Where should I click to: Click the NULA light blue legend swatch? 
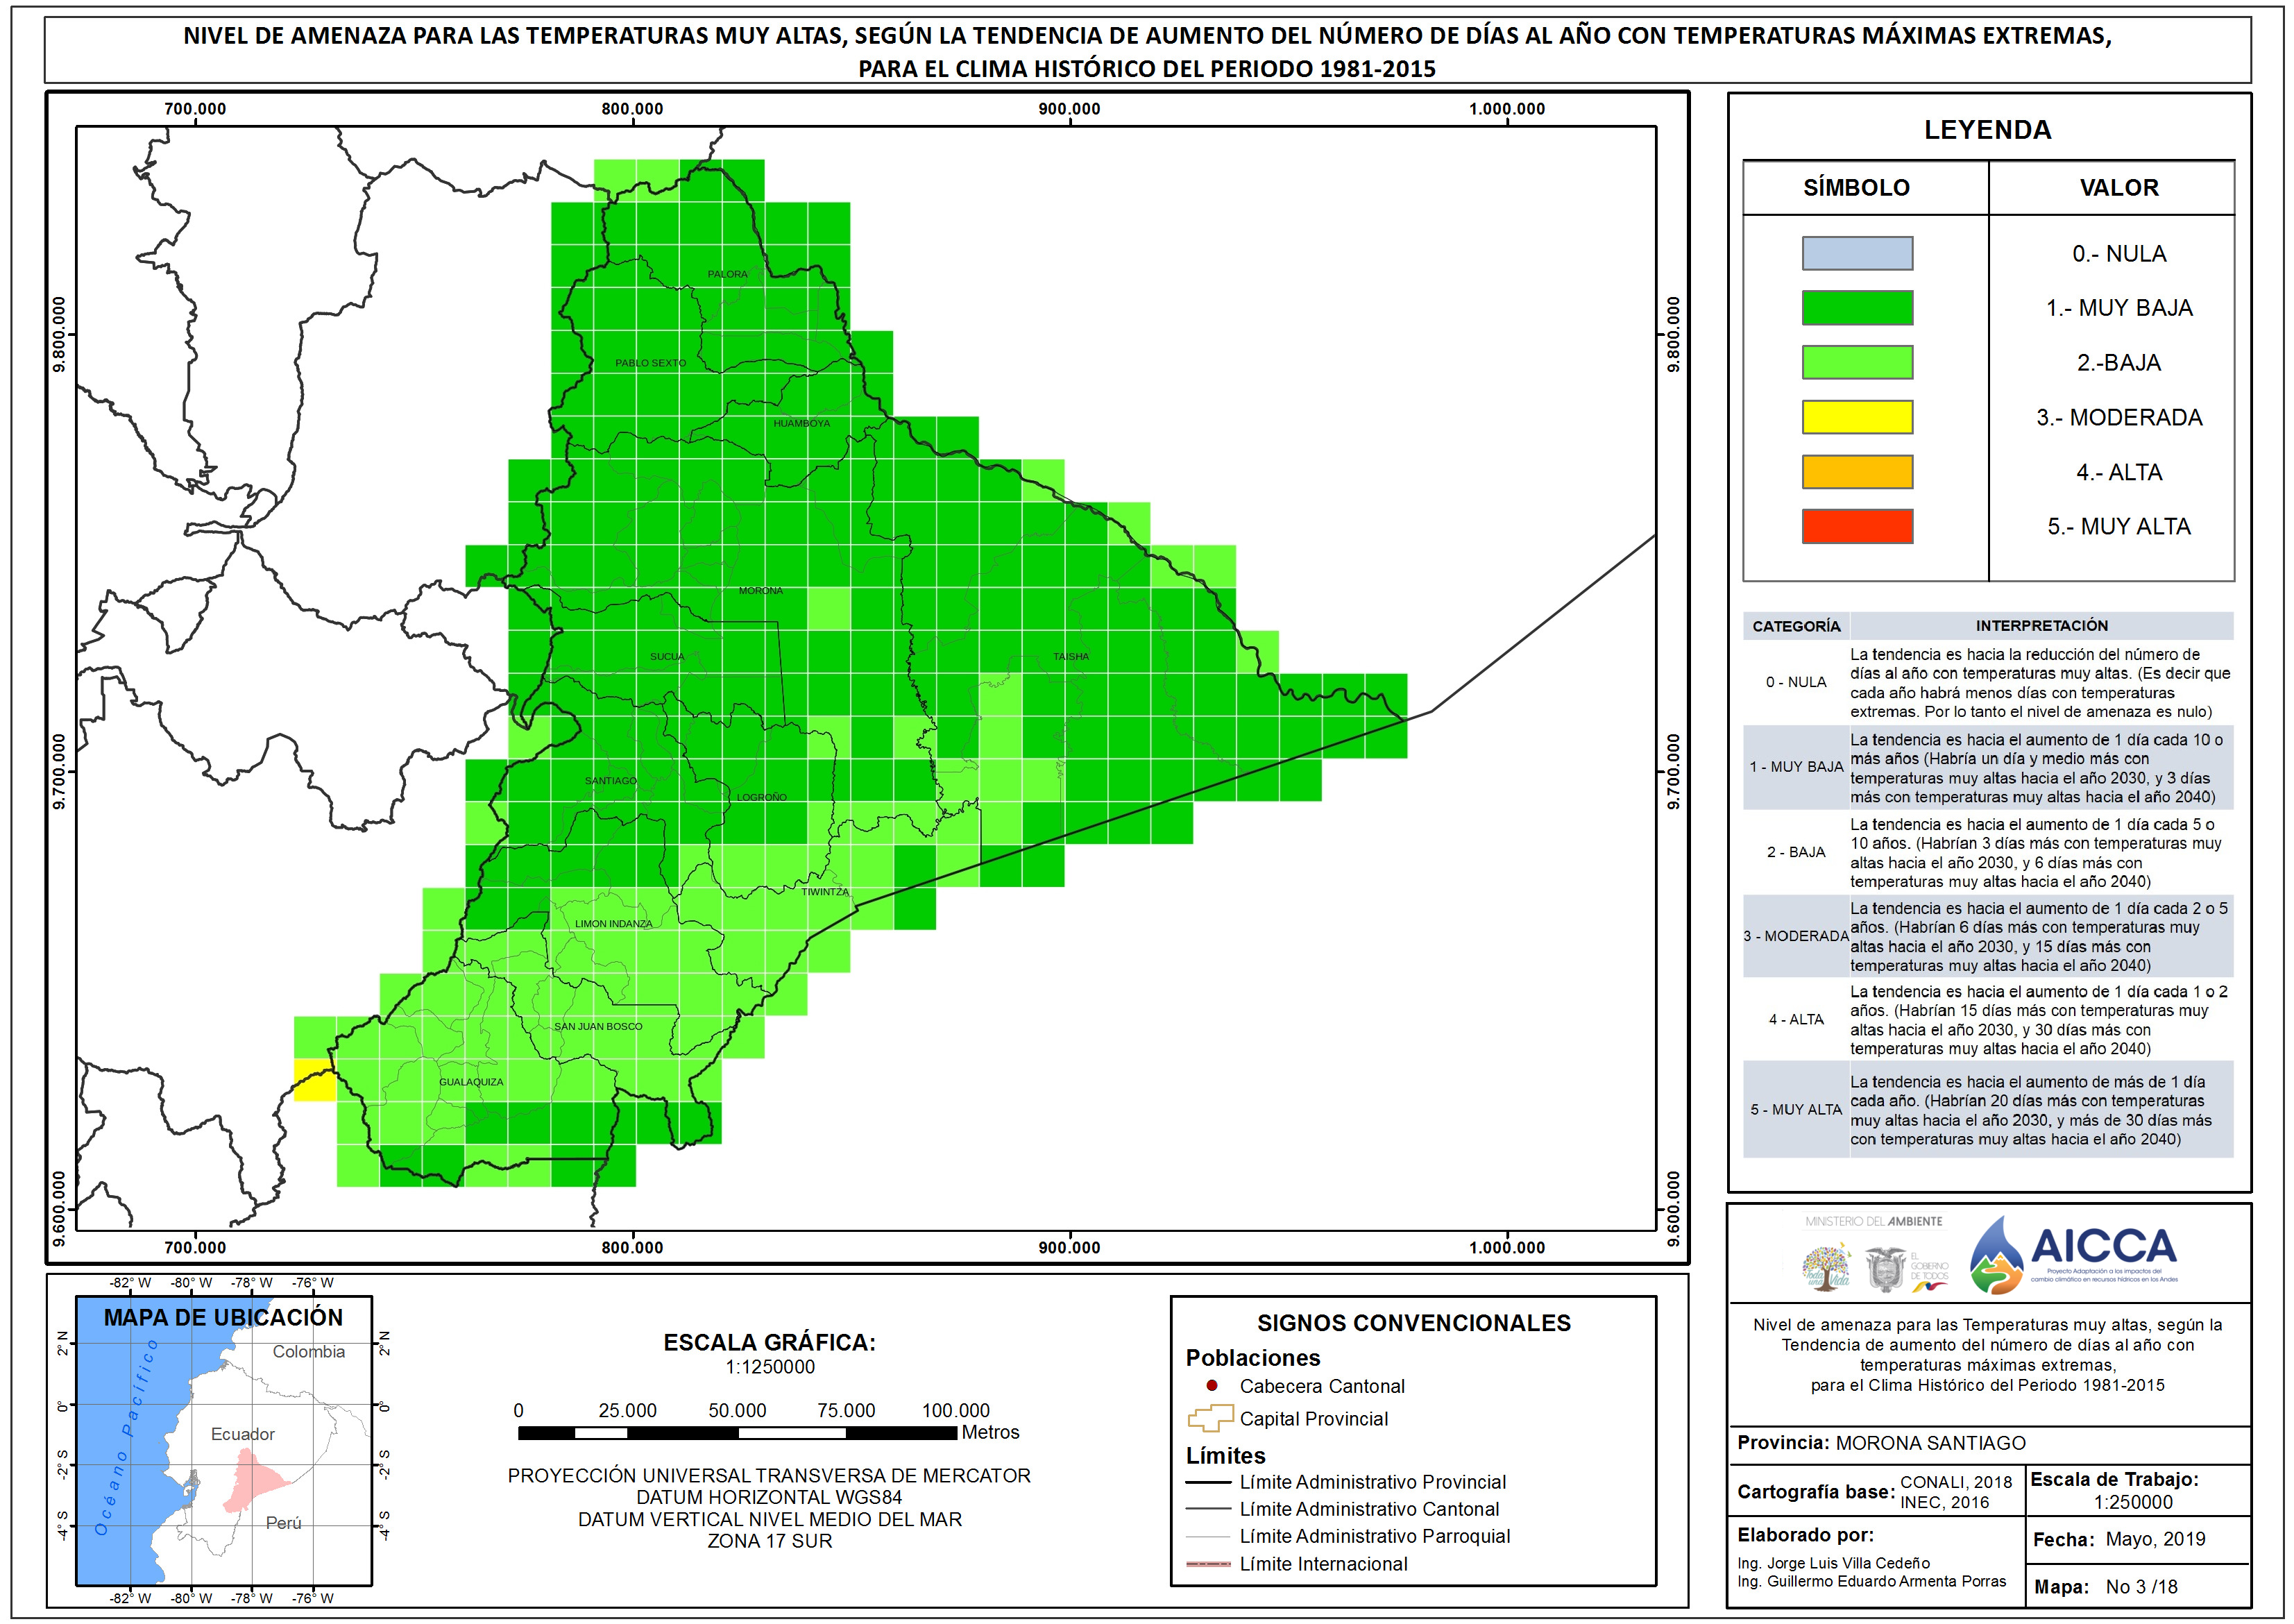click(x=1856, y=253)
